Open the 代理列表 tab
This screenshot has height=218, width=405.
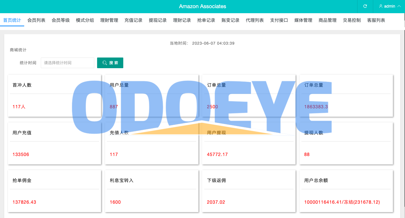pos(255,20)
